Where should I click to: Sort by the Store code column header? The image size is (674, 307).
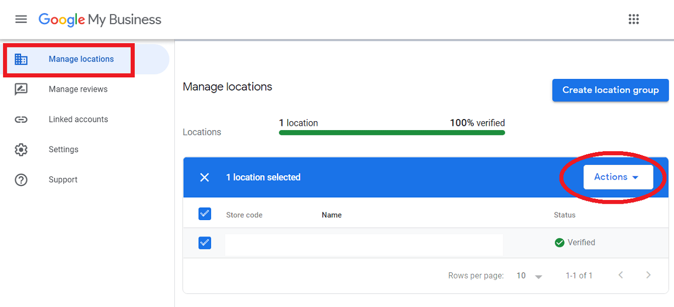click(x=244, y=215)
